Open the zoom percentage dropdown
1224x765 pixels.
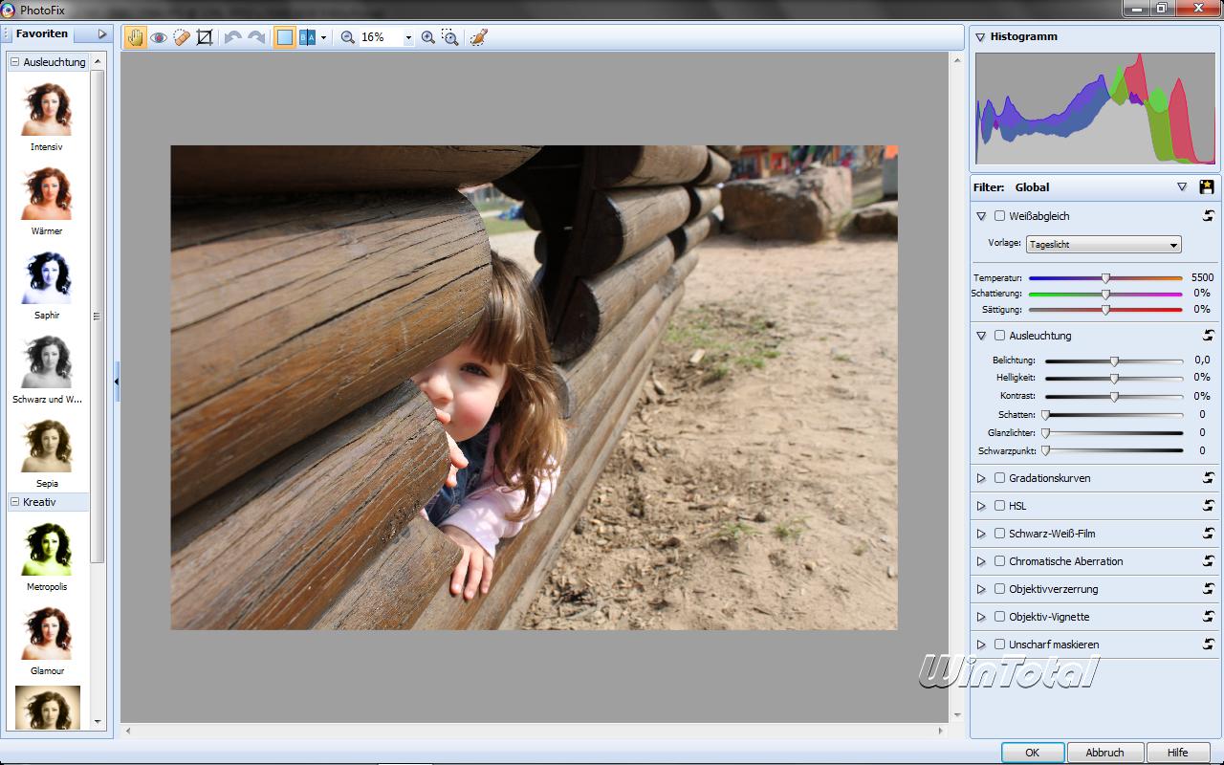coord(408,37)
